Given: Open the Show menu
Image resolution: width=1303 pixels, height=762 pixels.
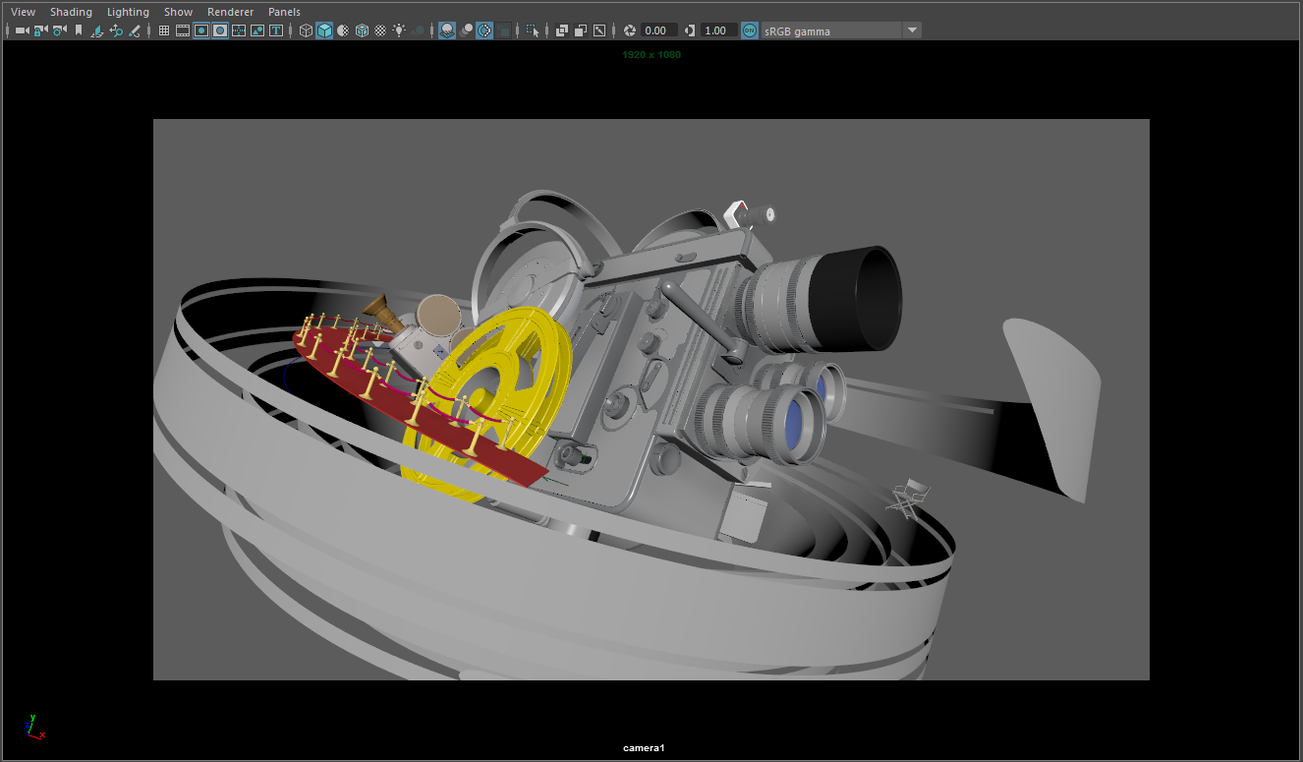Looking at the screenshot, I should (x=178, y=12).
